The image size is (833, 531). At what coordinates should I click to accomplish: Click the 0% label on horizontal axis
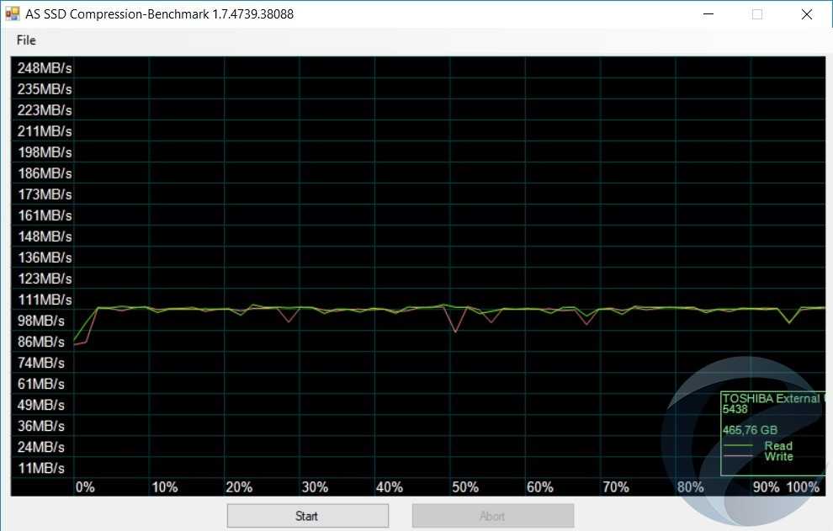click(x=85, y=487)
